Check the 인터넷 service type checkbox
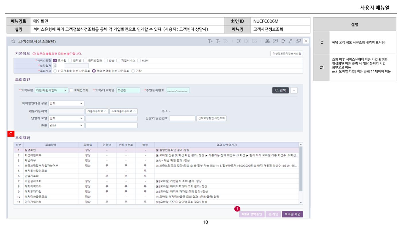The image size is (402, 226). point(70,61)
